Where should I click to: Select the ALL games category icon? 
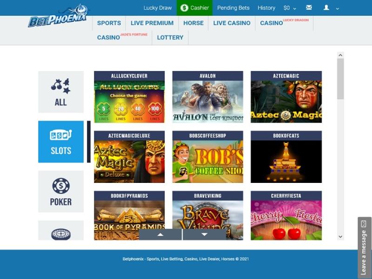pos(61,86)
